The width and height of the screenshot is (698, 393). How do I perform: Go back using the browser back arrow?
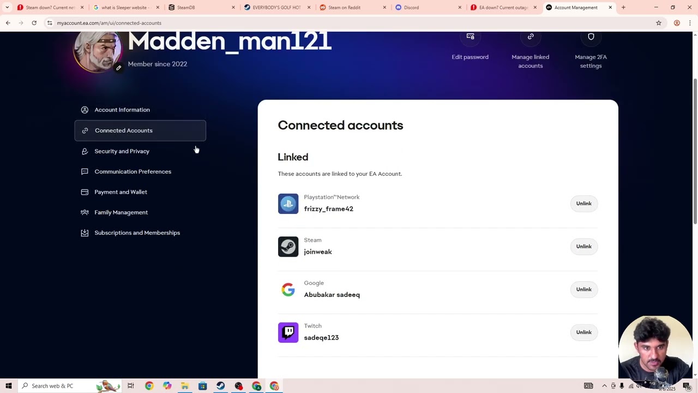click(x=8, y=23)
